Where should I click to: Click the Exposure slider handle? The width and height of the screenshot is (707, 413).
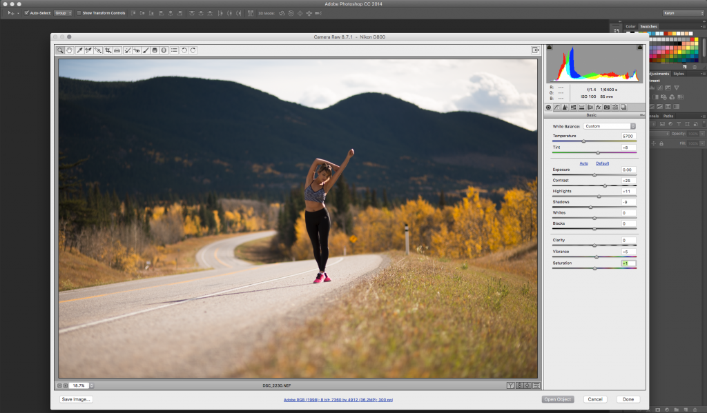point(594,174)
